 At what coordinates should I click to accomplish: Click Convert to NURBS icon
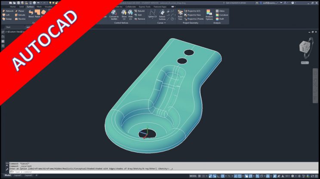(x=114, y=14)
